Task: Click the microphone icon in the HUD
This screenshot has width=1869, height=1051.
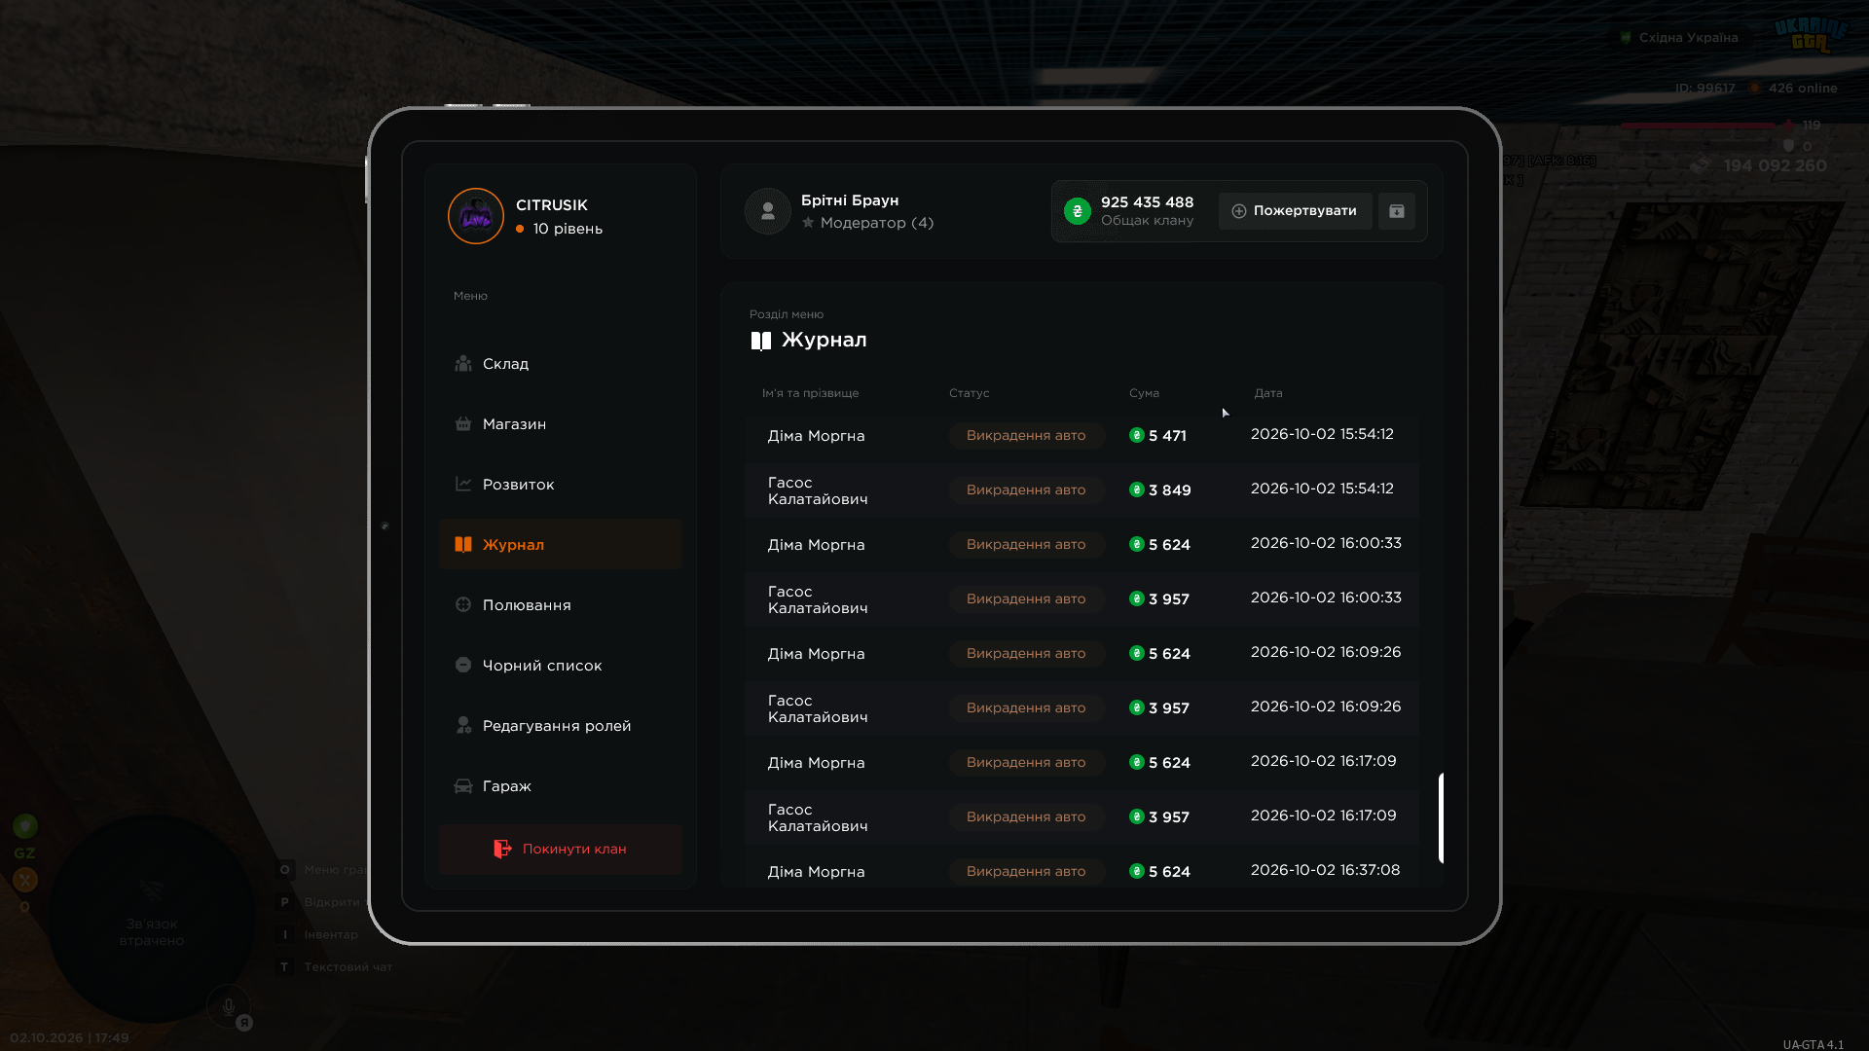Action: [229, 1007]
